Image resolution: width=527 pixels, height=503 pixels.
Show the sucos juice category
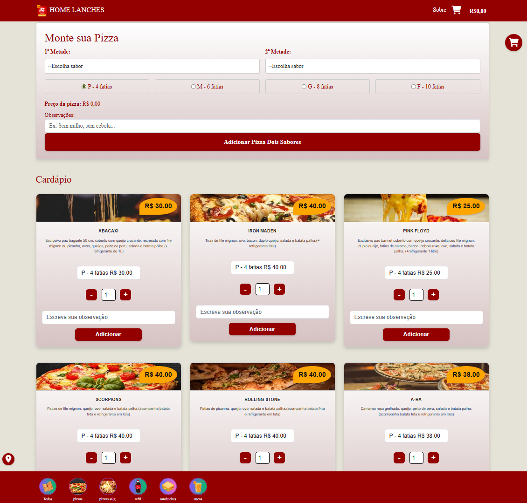[x=198, y=487]
